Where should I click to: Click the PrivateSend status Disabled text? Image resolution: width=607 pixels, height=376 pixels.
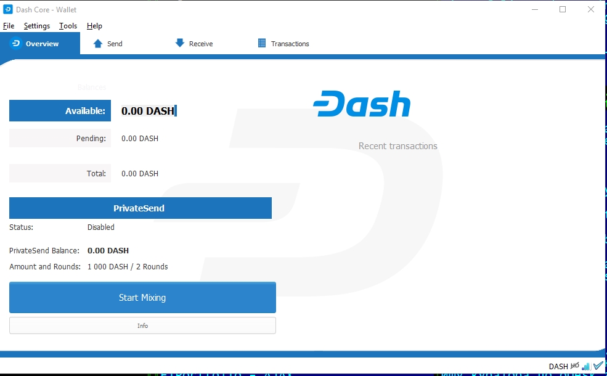(x=100, y=227)
